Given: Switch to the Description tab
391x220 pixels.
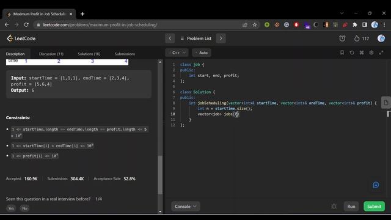Looking at the screenshot, I should pos(15,54).
